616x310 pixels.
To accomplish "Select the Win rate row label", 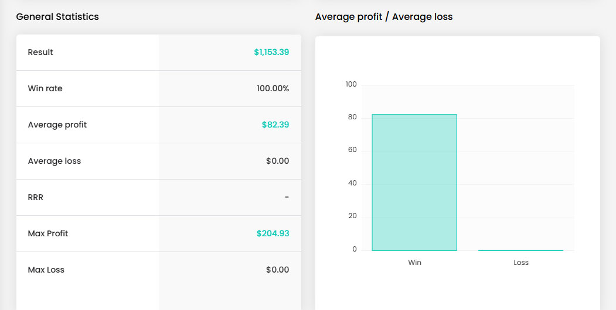I will point(45,88).
